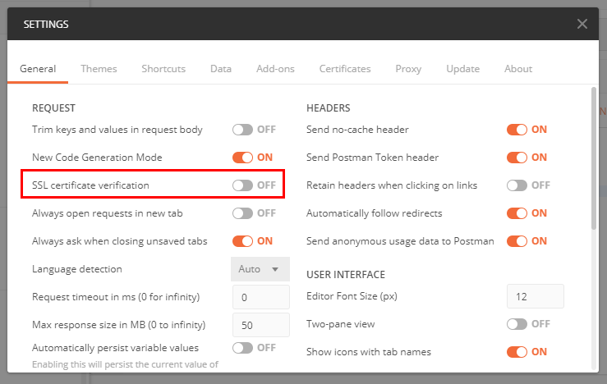Turn off Show icons with tab names
The height and width of the screenshot is (384, 607).
pyautogui.click(x=517, y=351)
